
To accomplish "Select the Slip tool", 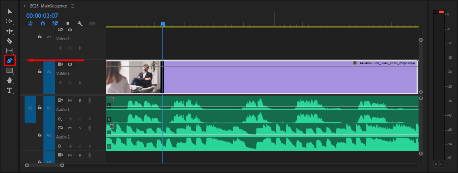I will [x=10, y=51].
